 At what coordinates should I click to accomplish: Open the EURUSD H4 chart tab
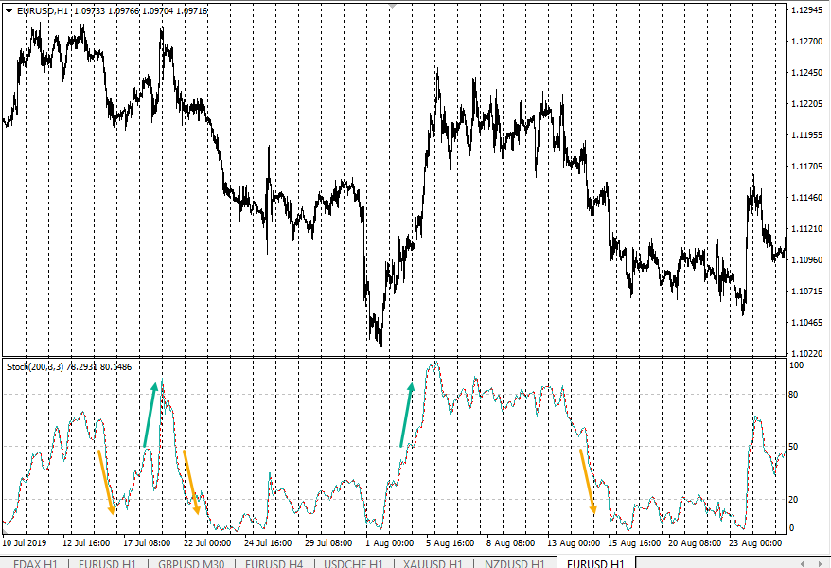(x=274, y=563)
